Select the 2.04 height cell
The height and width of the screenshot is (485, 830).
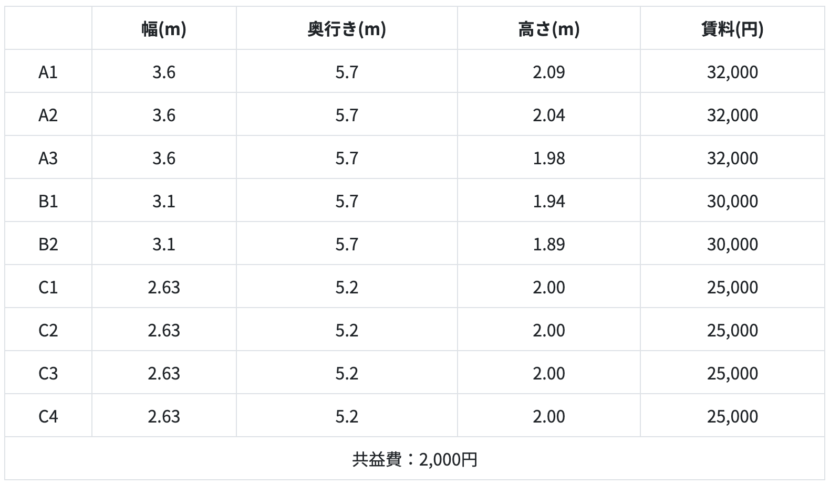[x=548, y=115]
